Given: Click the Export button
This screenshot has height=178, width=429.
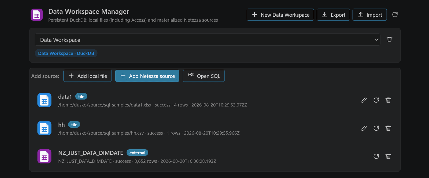Looking at the screenshot, I should point(333,15).
